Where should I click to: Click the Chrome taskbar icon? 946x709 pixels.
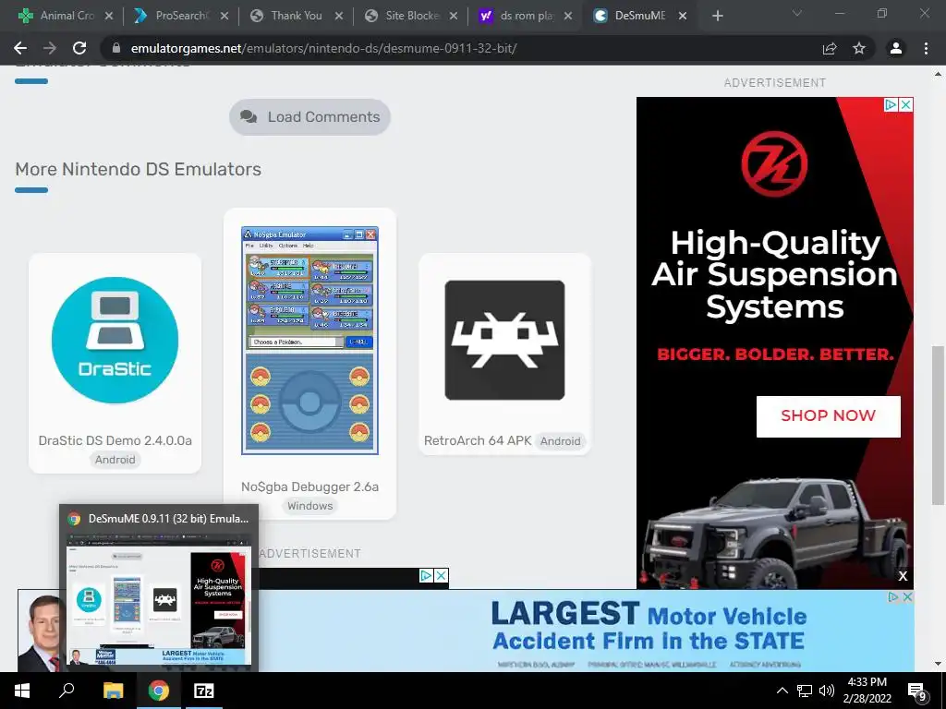click(158, 691)
